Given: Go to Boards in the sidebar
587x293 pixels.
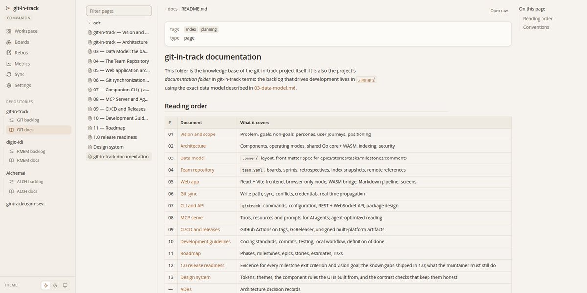Looking at the screenshot, I should click(38, 42).
